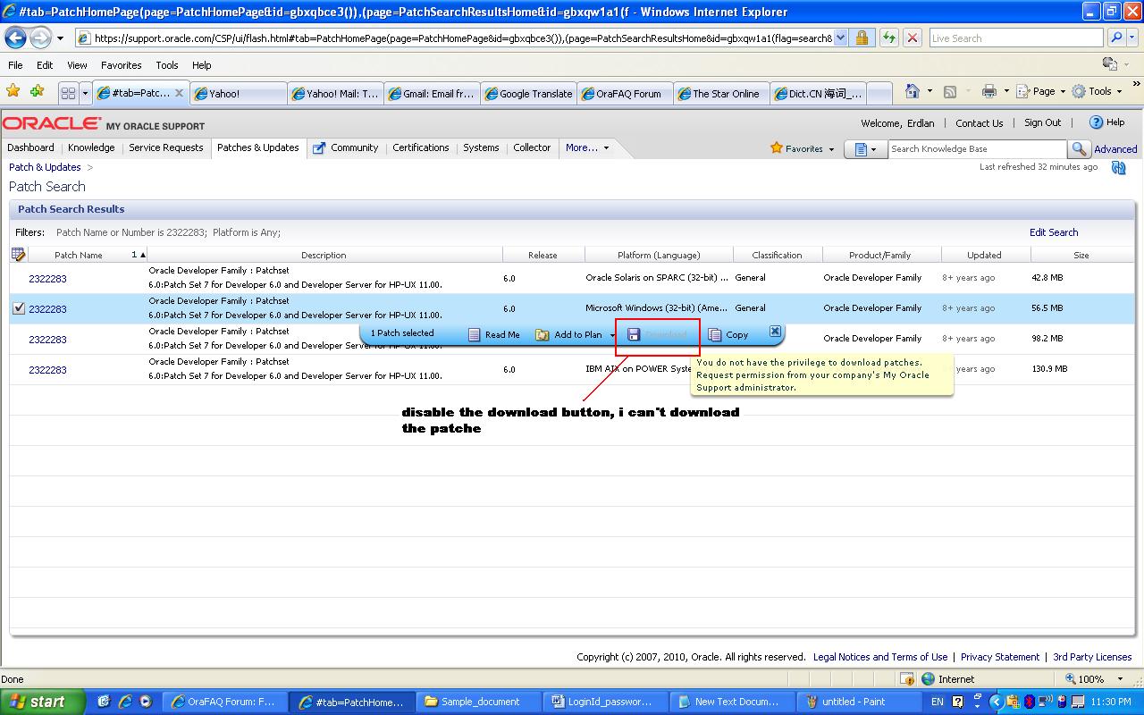Click the Show Desktop quick launch icon

pos(104,702)
